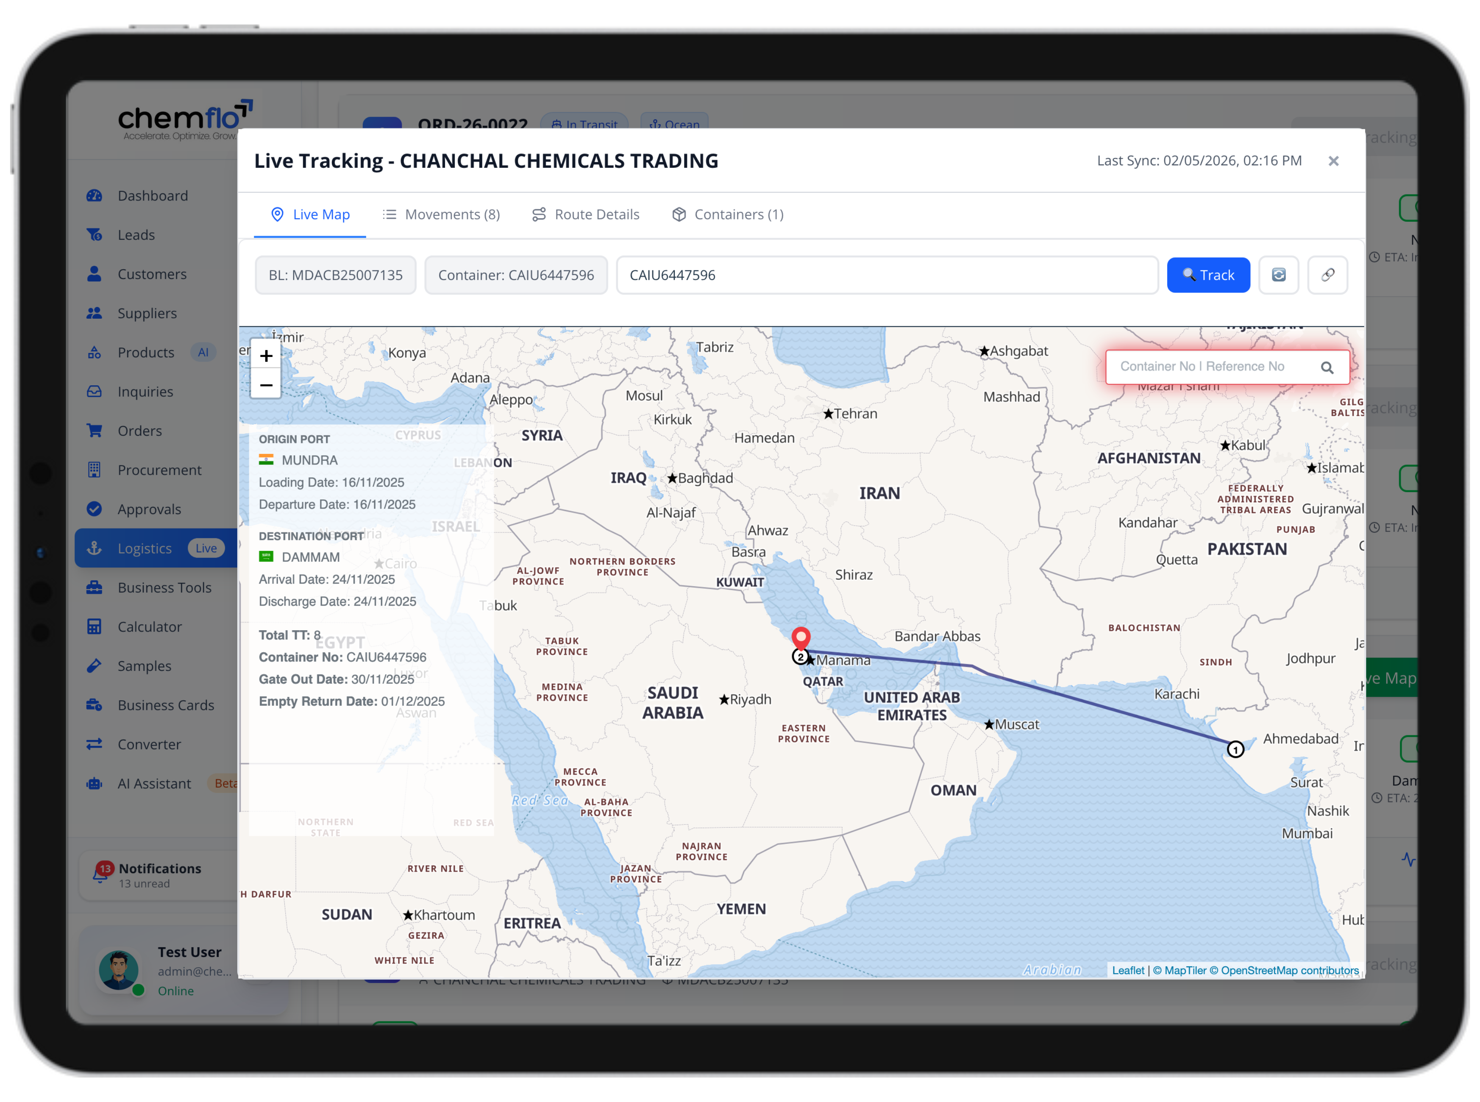Open the Converter tool in the sidebar
The height and width of the screenshot is (1102, 1480).
[x=149, y=744]
